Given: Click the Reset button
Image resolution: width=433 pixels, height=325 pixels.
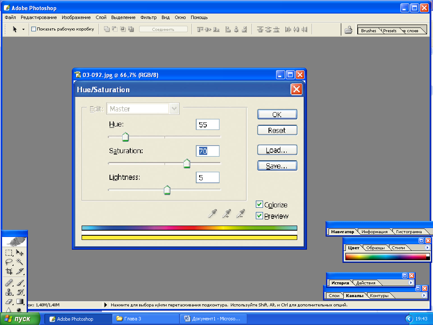Looking at the screenshot, I should (277, 130).
